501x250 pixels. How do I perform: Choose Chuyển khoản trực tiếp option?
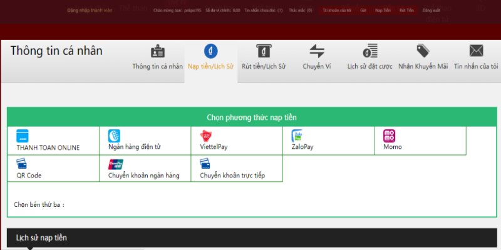click(x=232, y=176)
